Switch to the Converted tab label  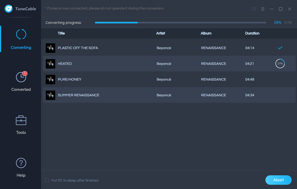click(21, 89)
